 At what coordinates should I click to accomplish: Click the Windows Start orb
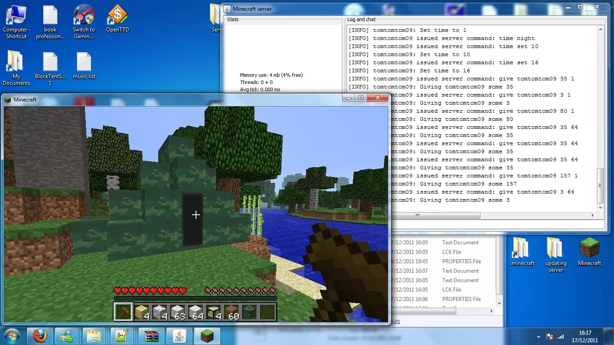click(x=12, y=336)
